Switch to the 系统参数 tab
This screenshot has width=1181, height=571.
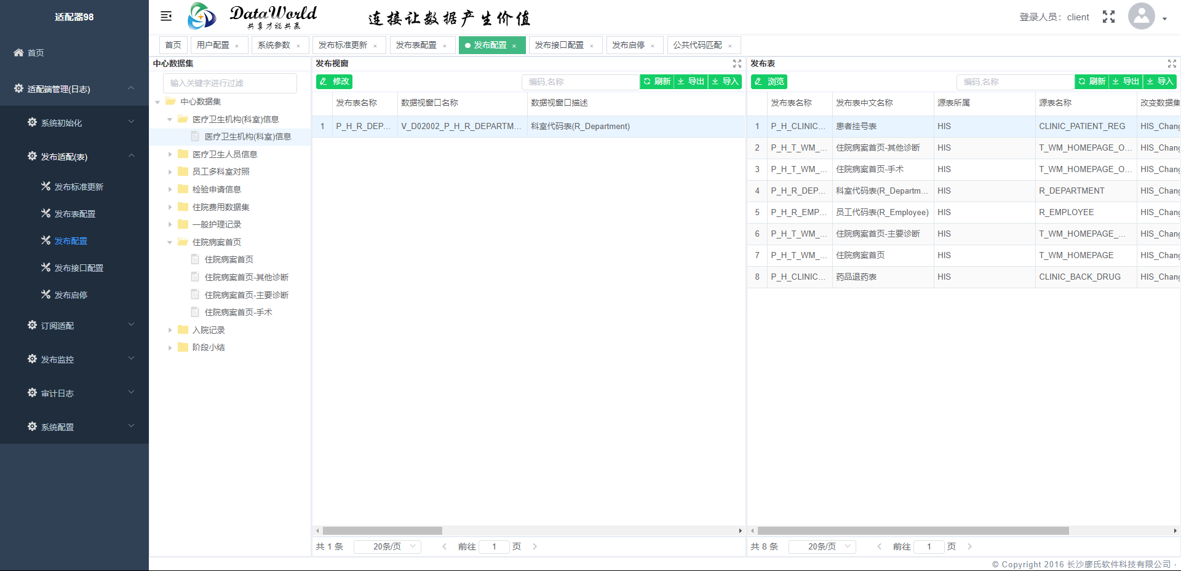pyautogui.click(x=274, y=45)
